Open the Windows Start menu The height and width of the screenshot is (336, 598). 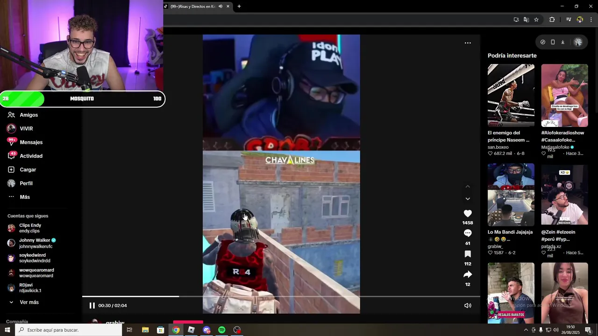pos(7,330)
